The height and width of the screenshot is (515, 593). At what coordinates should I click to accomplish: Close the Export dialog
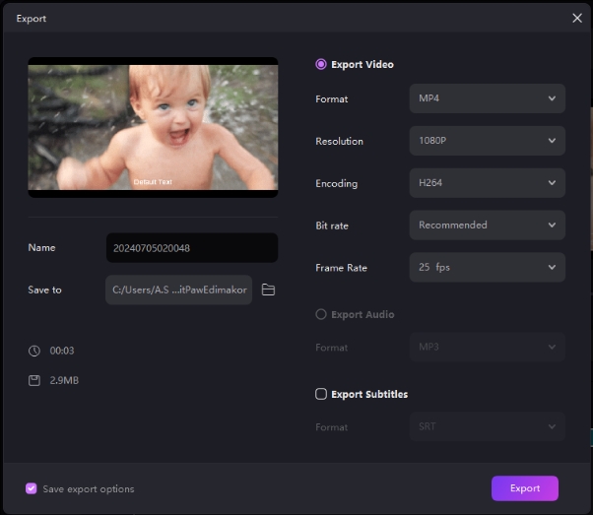click(576, 18)
